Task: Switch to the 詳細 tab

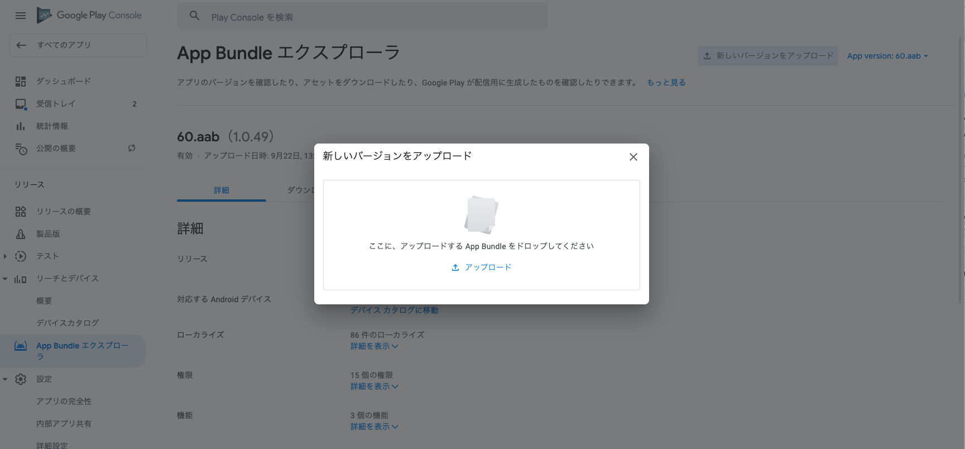Action: coord(222,190)
